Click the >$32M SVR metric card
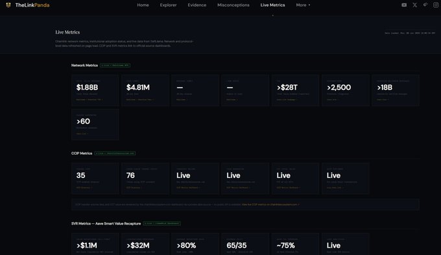This screenshot has height=255, width=441. pyautogui.click(x=145, y=244)
